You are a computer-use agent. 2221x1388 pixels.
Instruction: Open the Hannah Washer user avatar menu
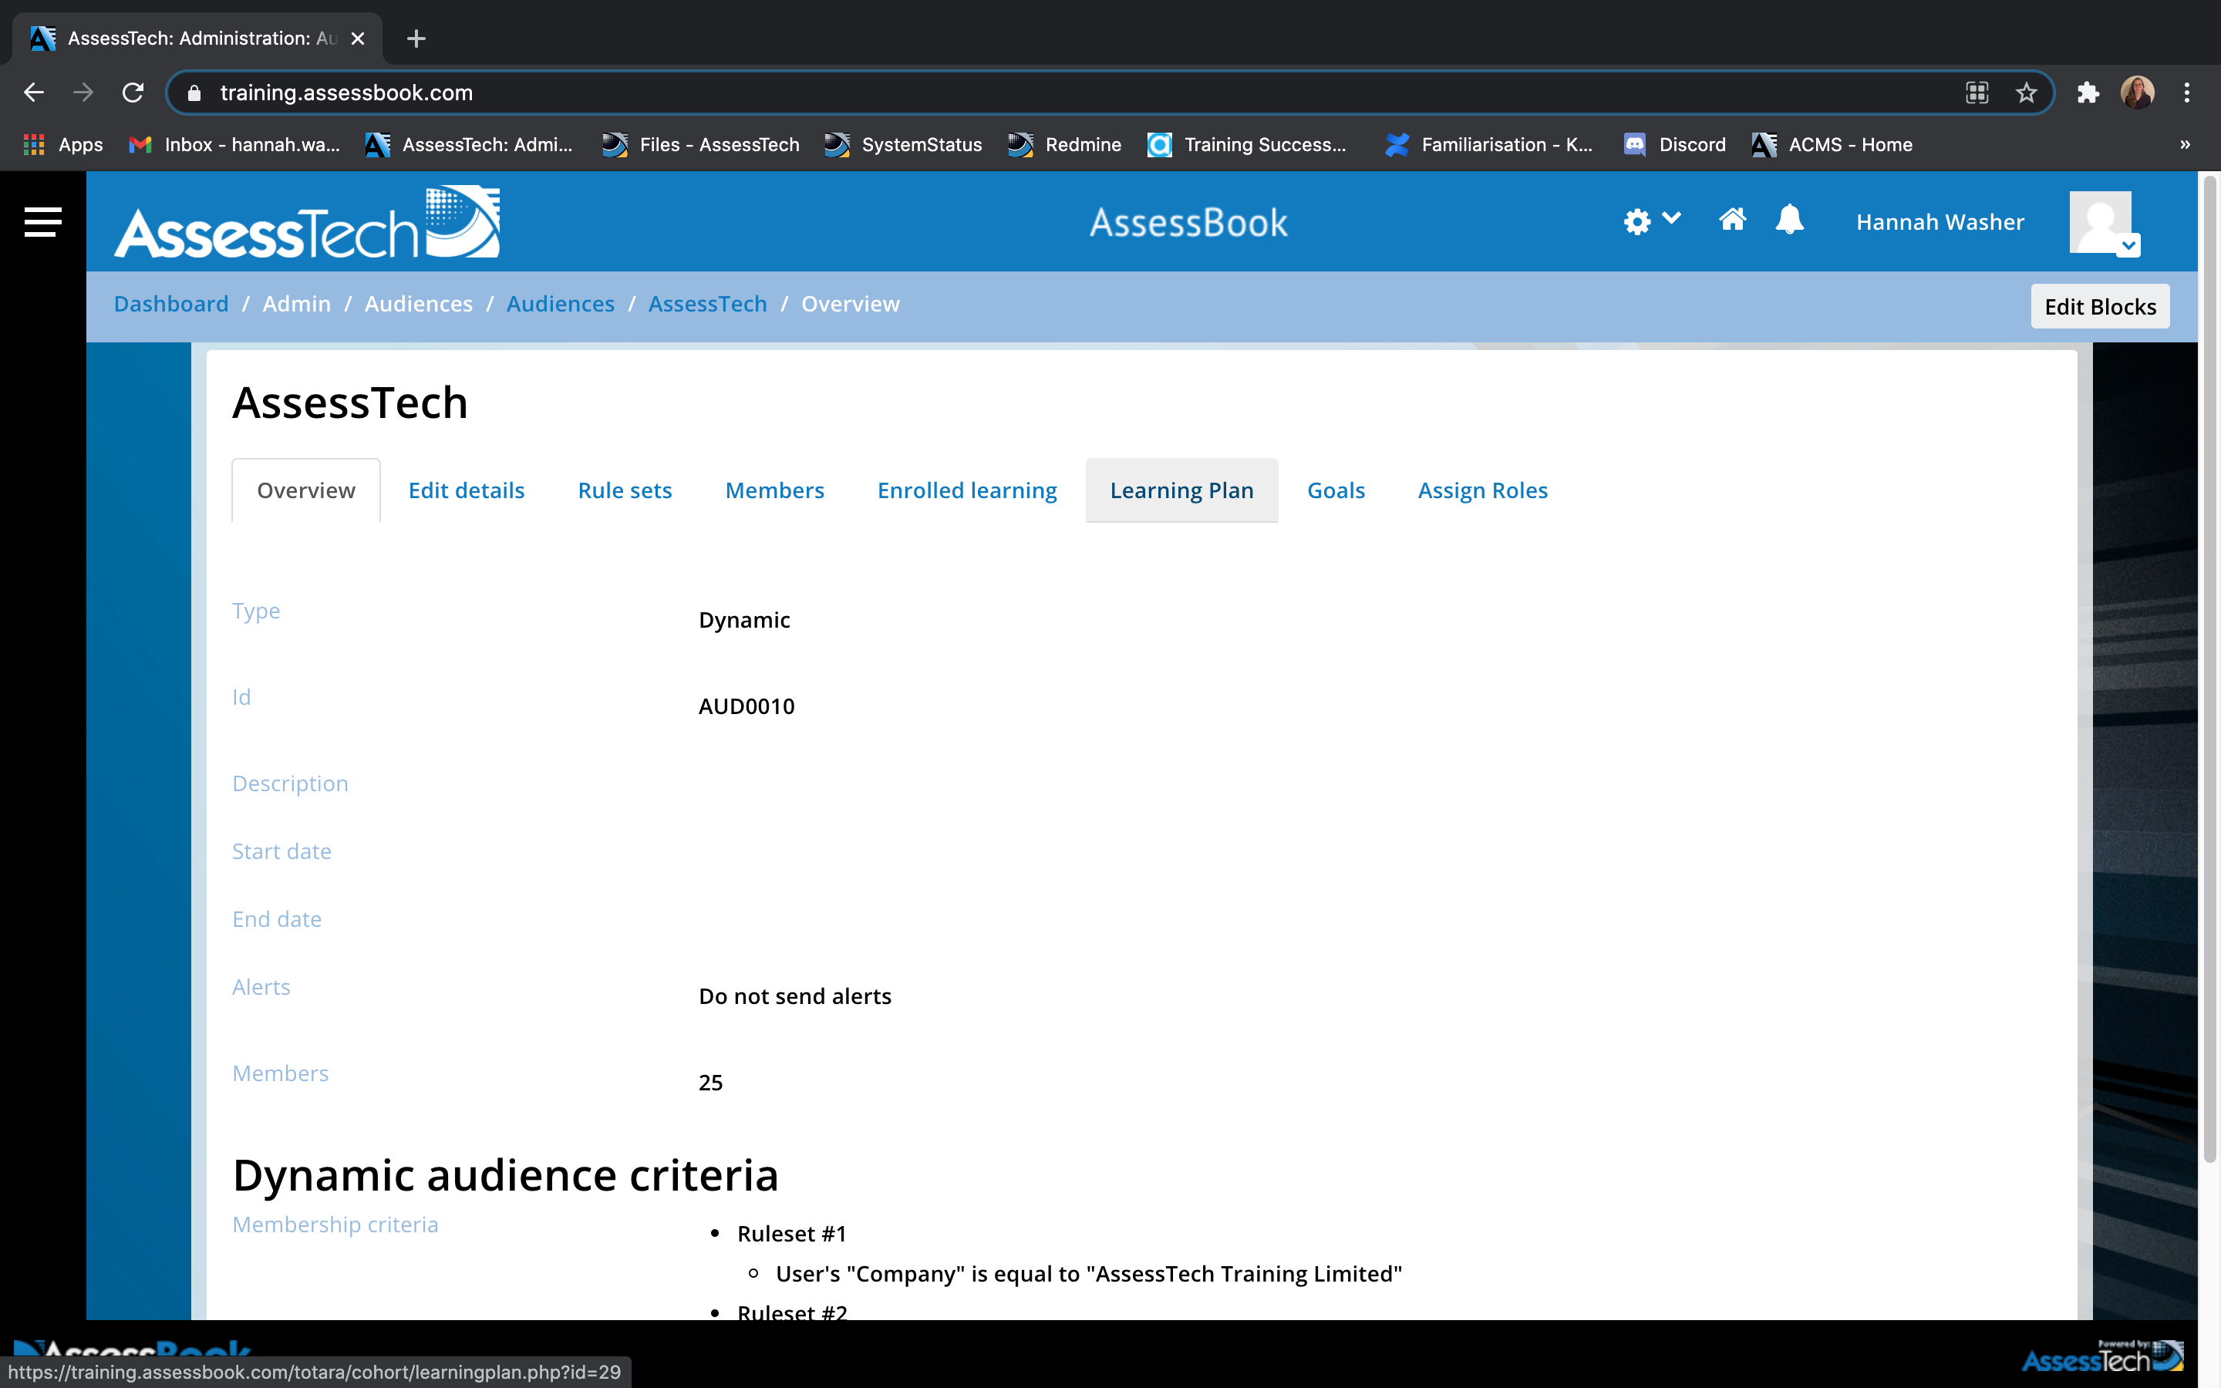coord(2104,223)
